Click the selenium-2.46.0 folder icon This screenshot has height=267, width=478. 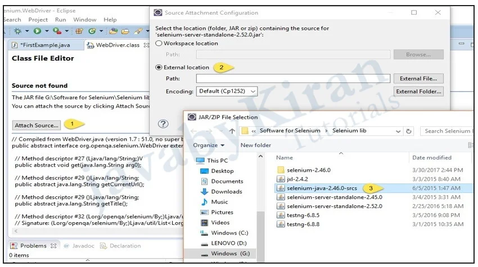(x=281, y=170)
